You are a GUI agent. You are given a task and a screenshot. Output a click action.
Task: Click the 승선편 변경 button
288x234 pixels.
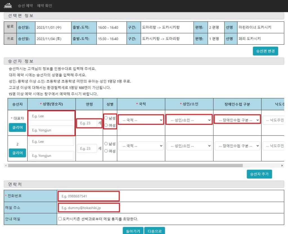265,51
